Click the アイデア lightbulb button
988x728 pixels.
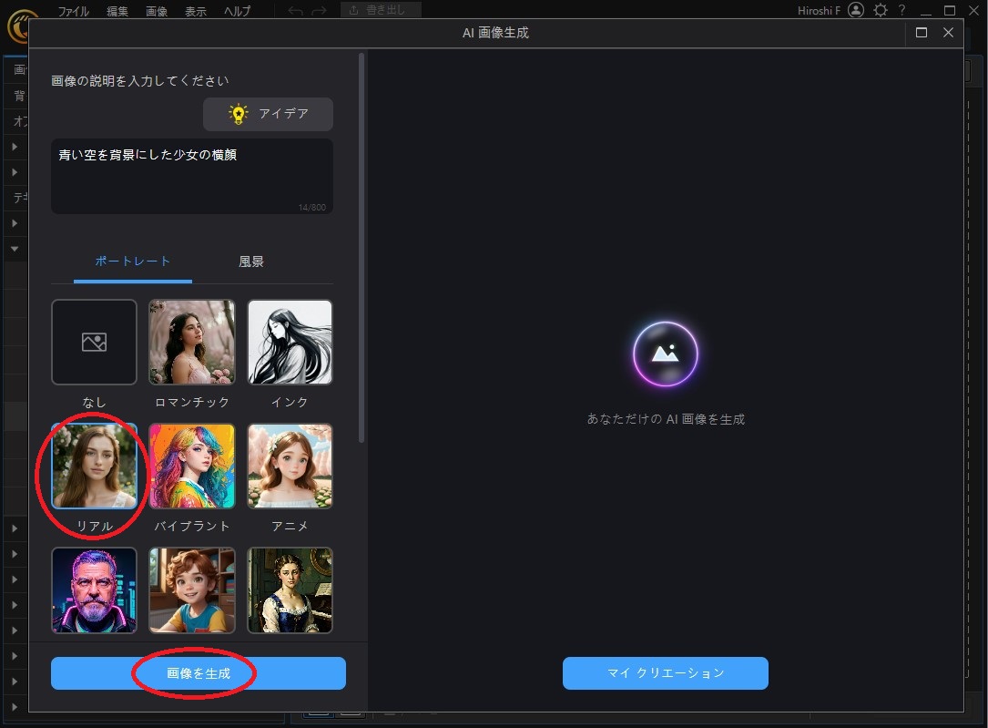click(268, 114)
